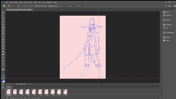Click the Fill Screen button

tap(79, 6)
